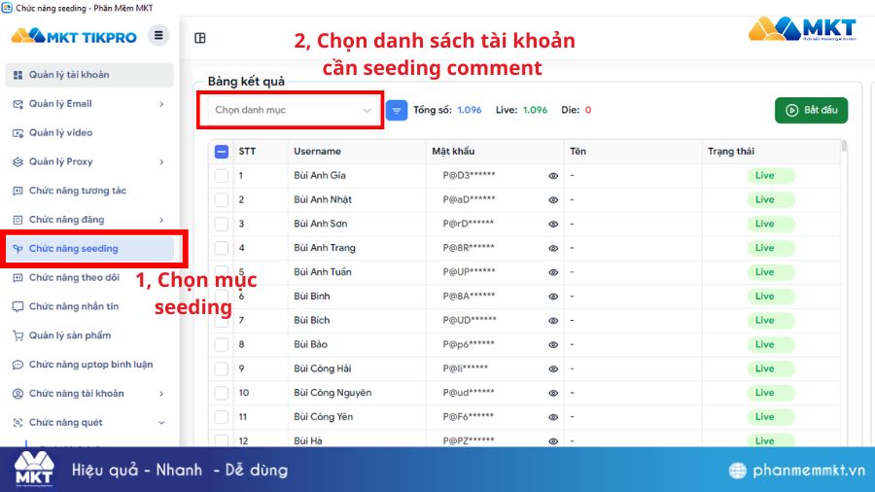
Task: Select row 3 Bùi Anh Sơn checkbox
Action: click(222, 225)
